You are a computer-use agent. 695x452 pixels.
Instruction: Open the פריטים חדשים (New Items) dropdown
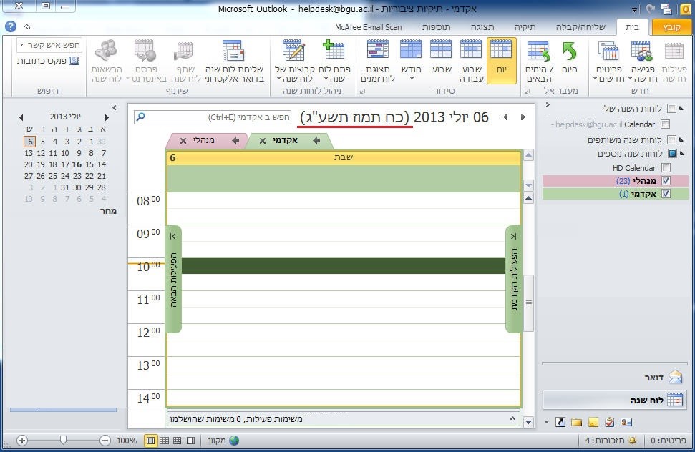(609, 61)
